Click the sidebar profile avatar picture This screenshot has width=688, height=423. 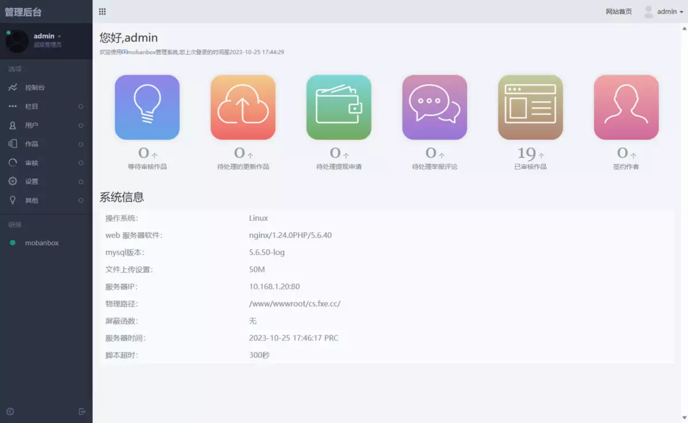click(17, 41)
